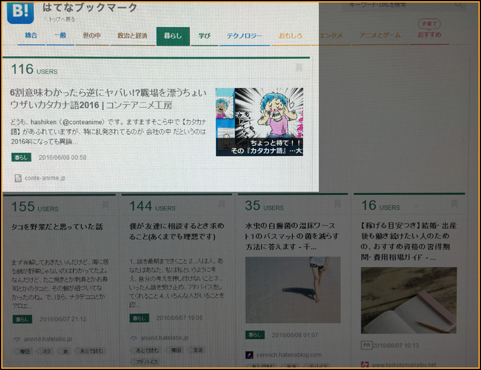Open the 一般 tab
The height and width of the screenshot is (370, 481).
[60, 36]
